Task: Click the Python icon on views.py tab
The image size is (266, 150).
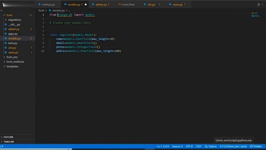Action: pos(170,4)
